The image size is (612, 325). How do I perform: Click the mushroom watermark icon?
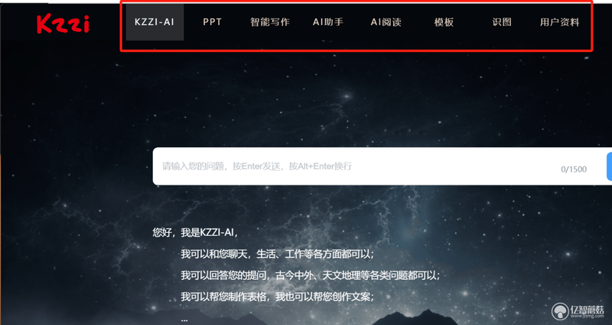560,311
